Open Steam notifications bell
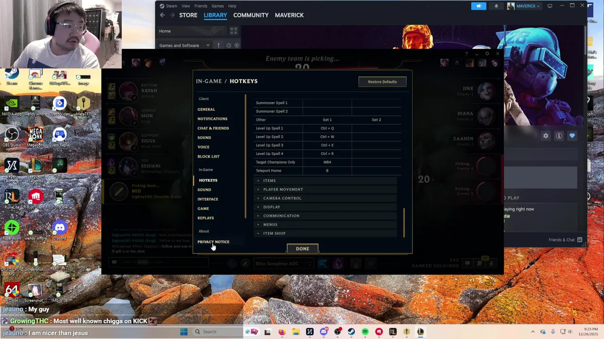This screenshot has width=604, height=339. pyautogui.click(x=496, y=6)
